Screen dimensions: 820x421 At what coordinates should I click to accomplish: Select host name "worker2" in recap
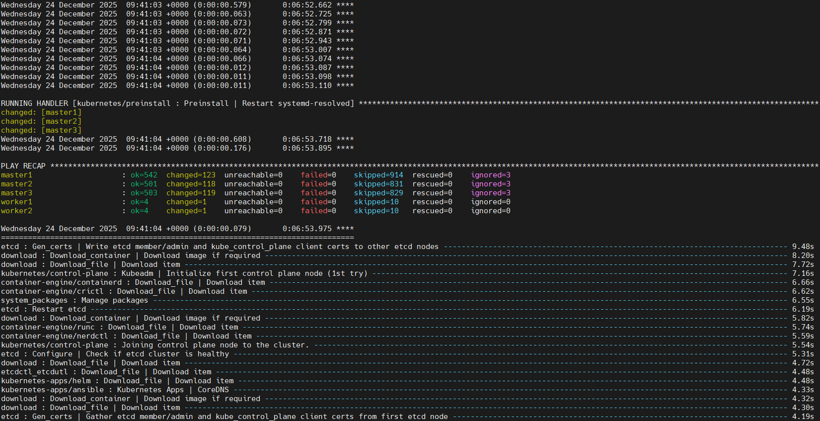[x=16, y=211]
